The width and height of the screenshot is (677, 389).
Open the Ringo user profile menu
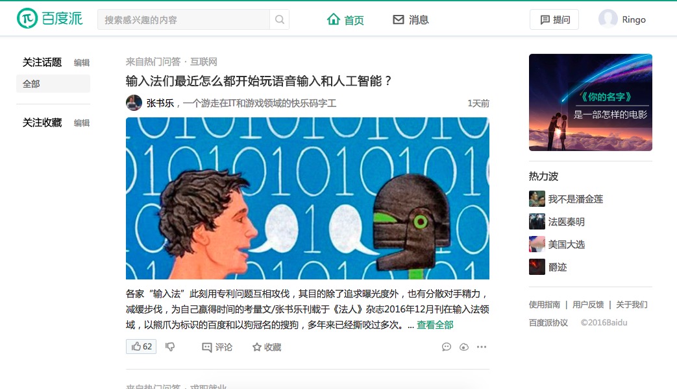point(622,19)
